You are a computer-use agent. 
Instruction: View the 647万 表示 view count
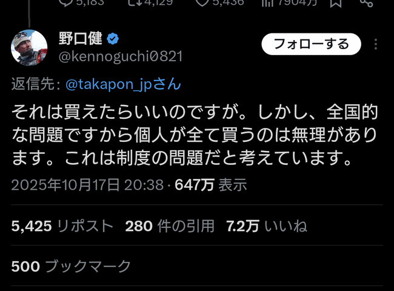coord(210,185)
